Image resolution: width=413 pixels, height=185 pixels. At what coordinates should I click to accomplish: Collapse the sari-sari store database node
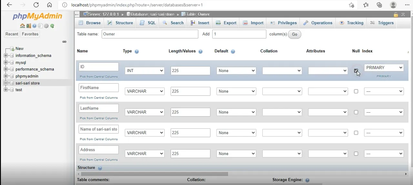pos(5,83)
